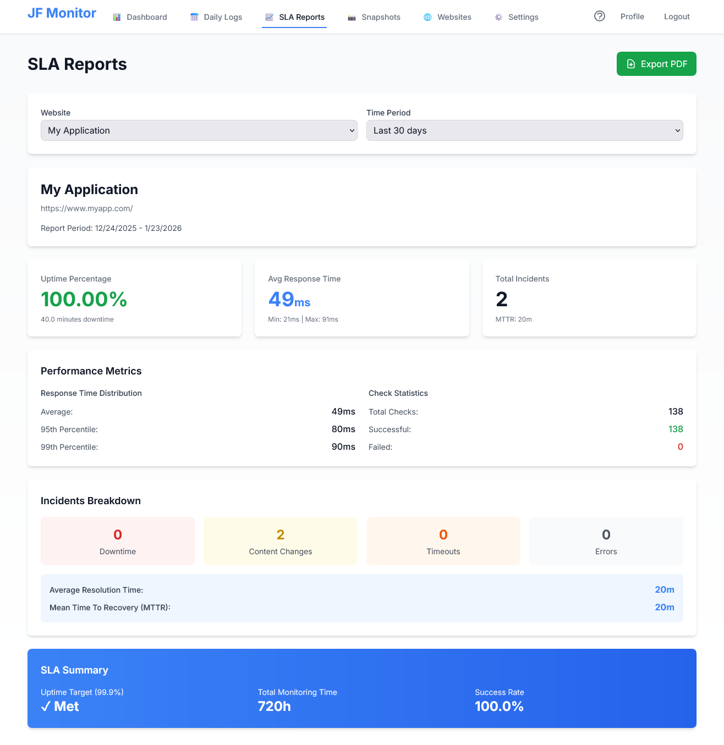Screen dimensions: 724x745
Task: Expand the Time Period dropdown chevron
Action: (x=677, y=130)
